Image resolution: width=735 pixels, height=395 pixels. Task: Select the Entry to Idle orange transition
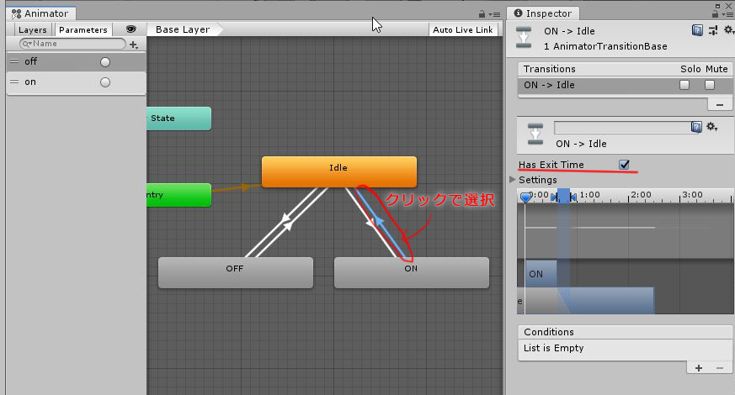237,188
